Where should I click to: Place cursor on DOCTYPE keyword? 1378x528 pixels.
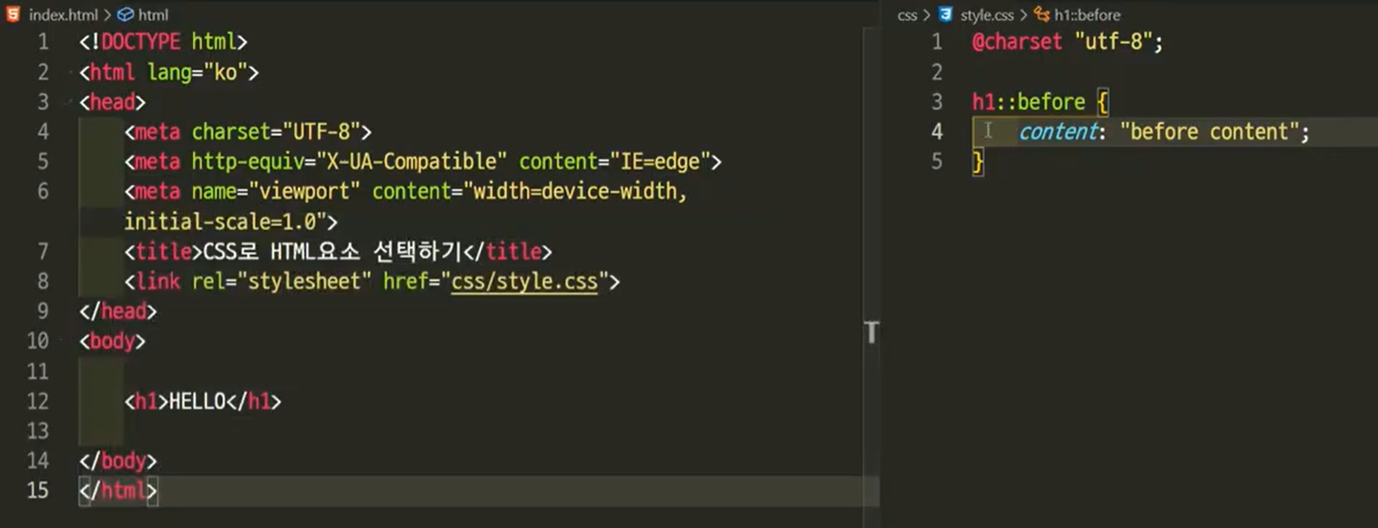[141, 42]
